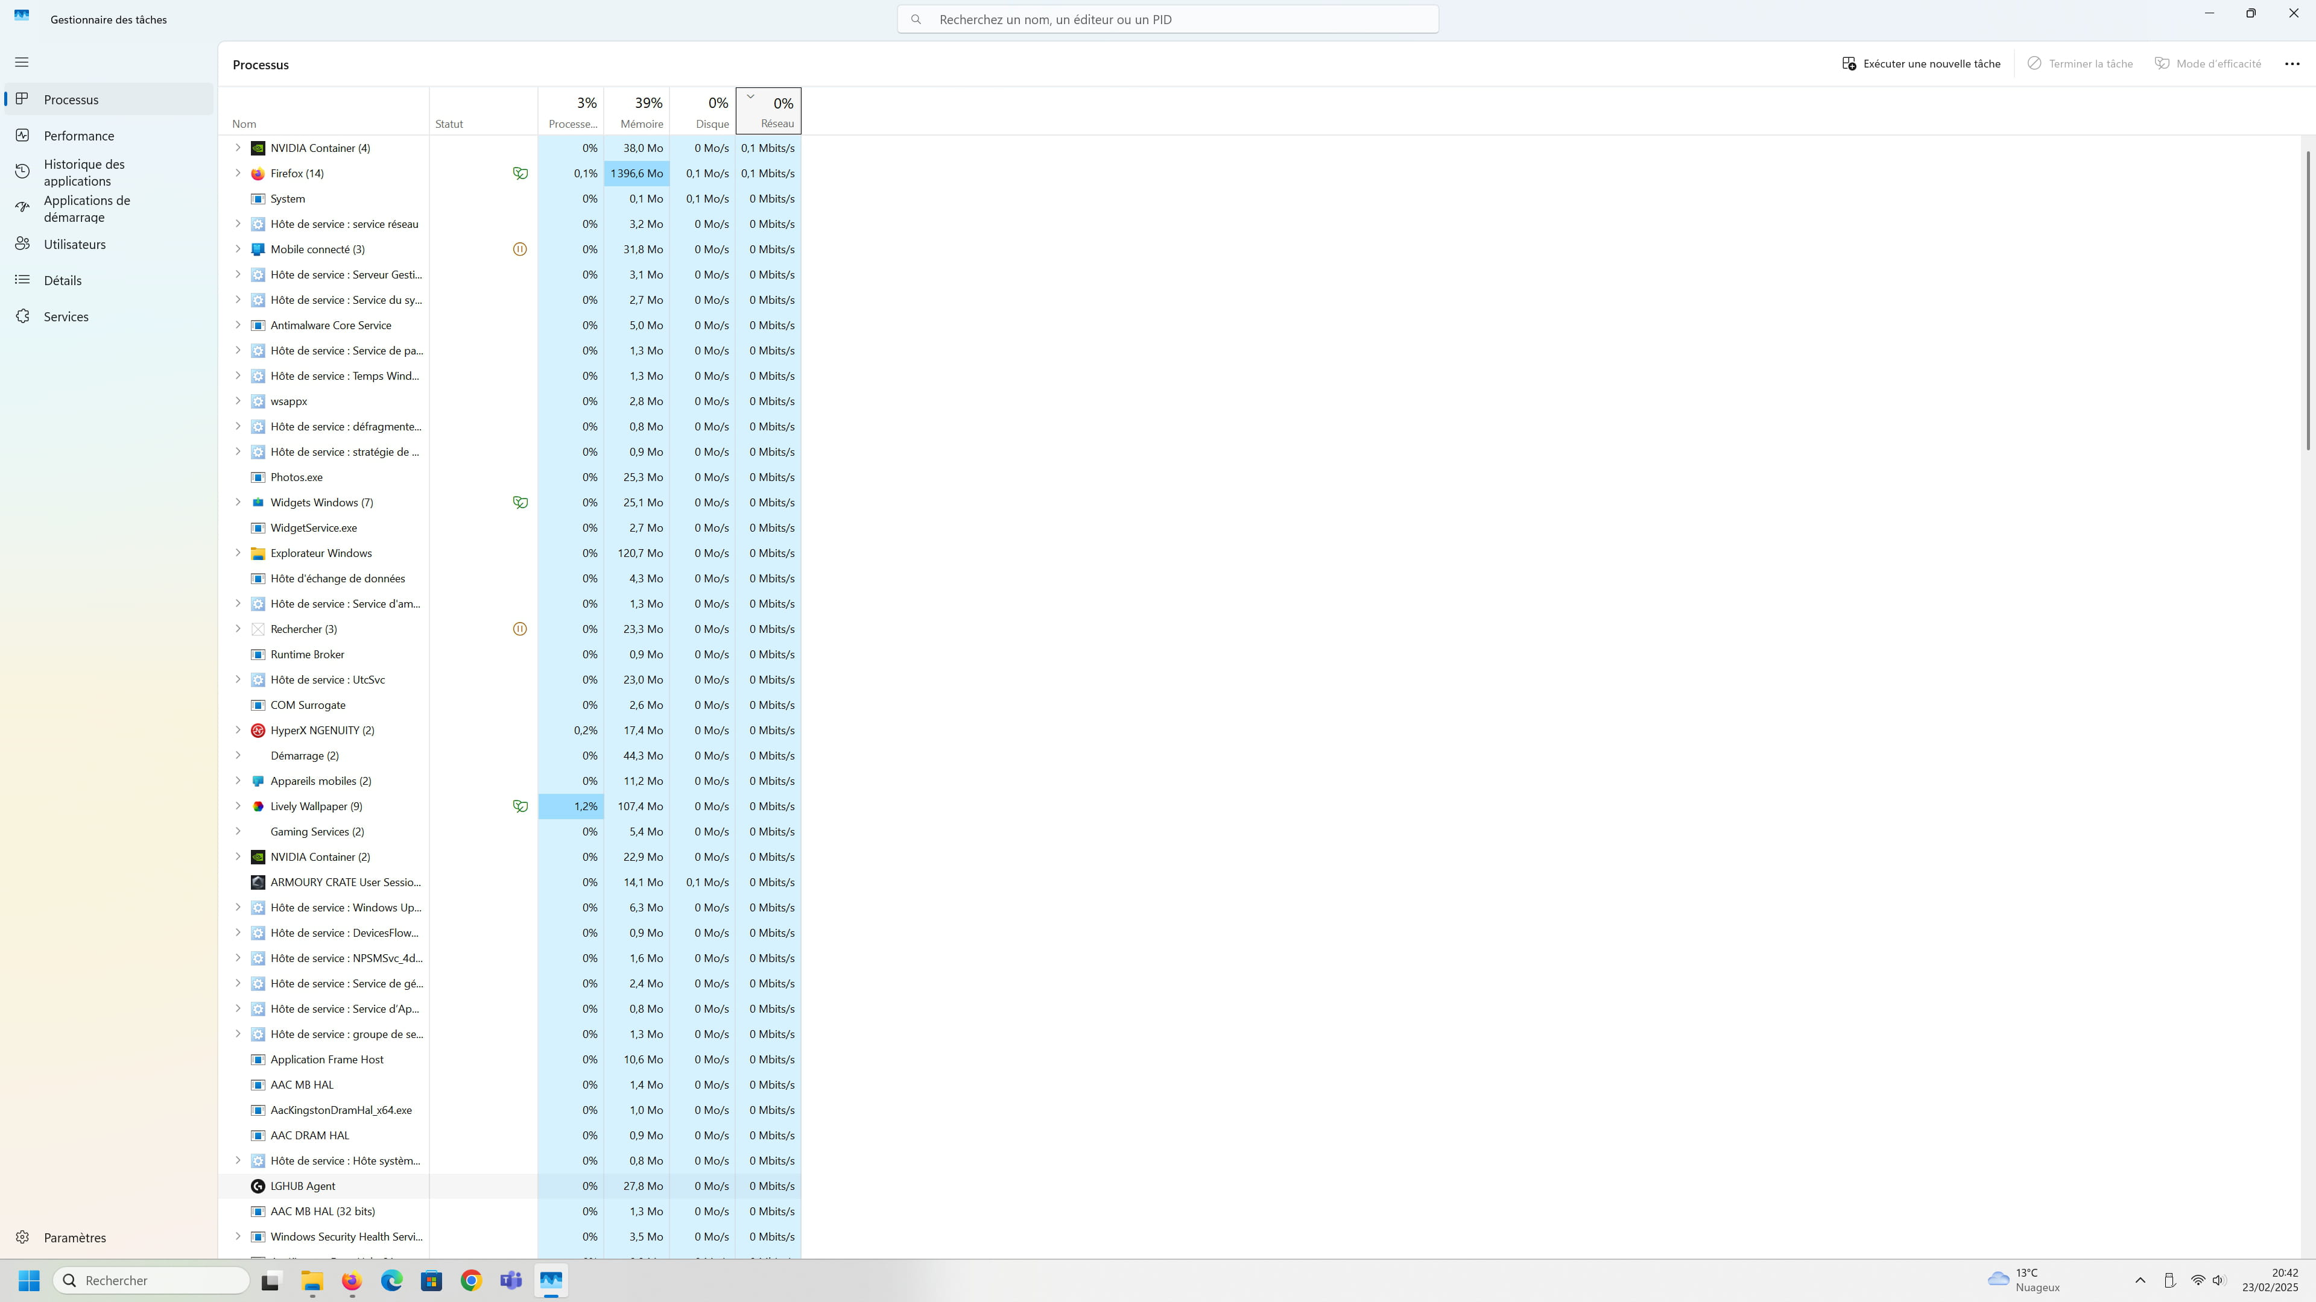Select the Photos.exe process row
2316x1302 pixels.
(510, 477)
